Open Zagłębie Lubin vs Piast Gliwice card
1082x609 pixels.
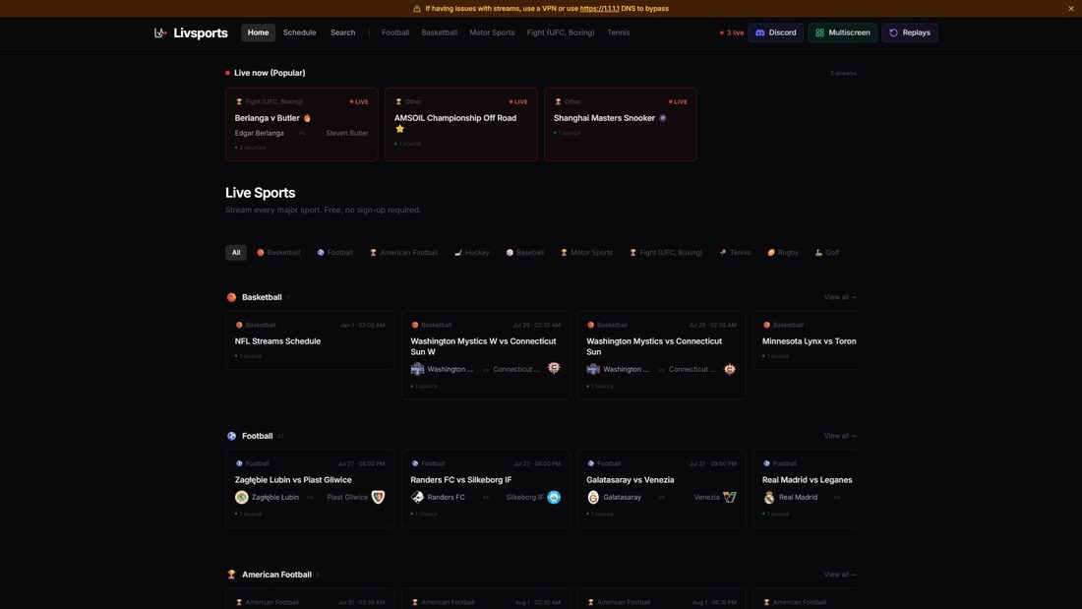point(310,489)
